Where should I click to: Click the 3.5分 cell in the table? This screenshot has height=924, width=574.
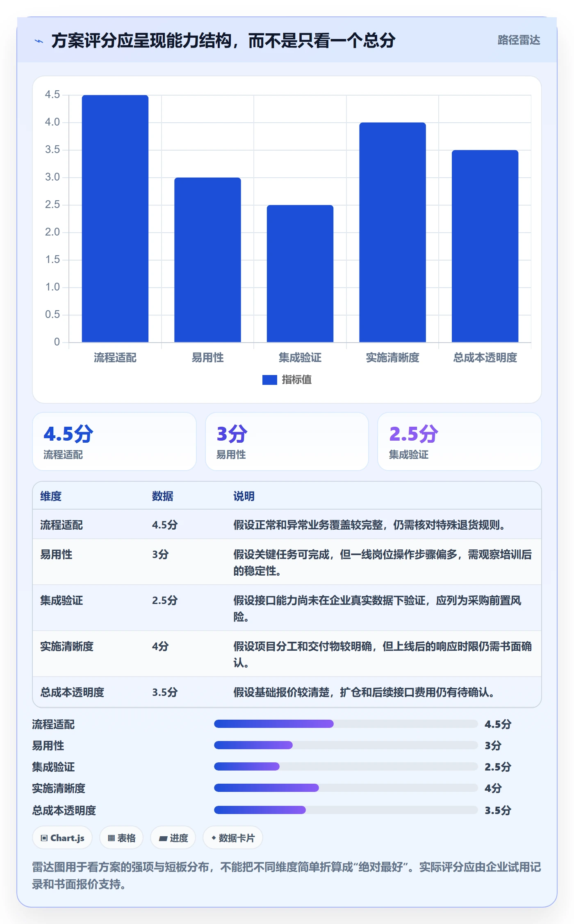(165, 692)
